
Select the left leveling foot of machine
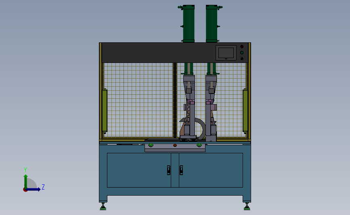(x=103, y=206)
